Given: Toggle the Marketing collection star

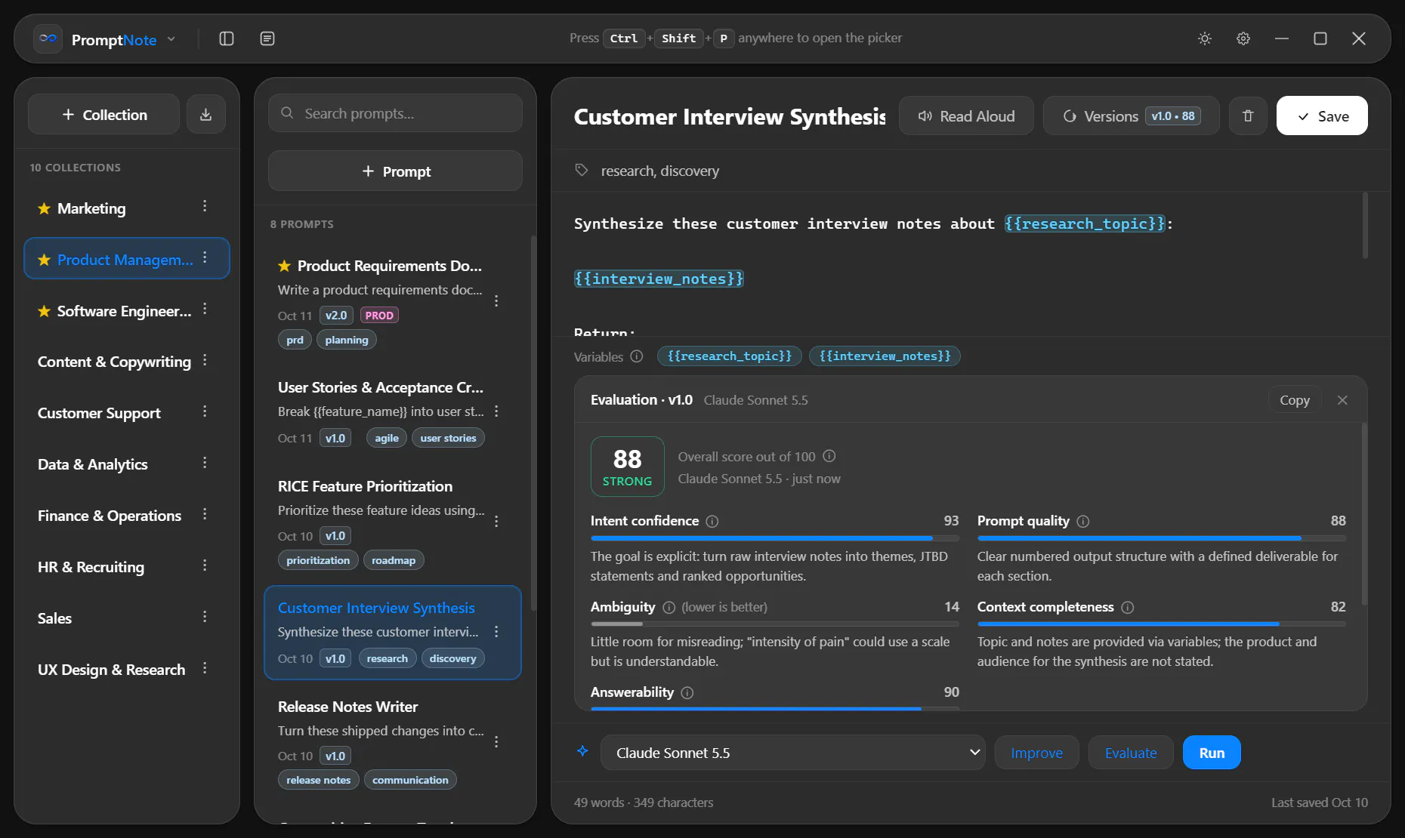Looking at the screenshot, I should coord(45,208).
